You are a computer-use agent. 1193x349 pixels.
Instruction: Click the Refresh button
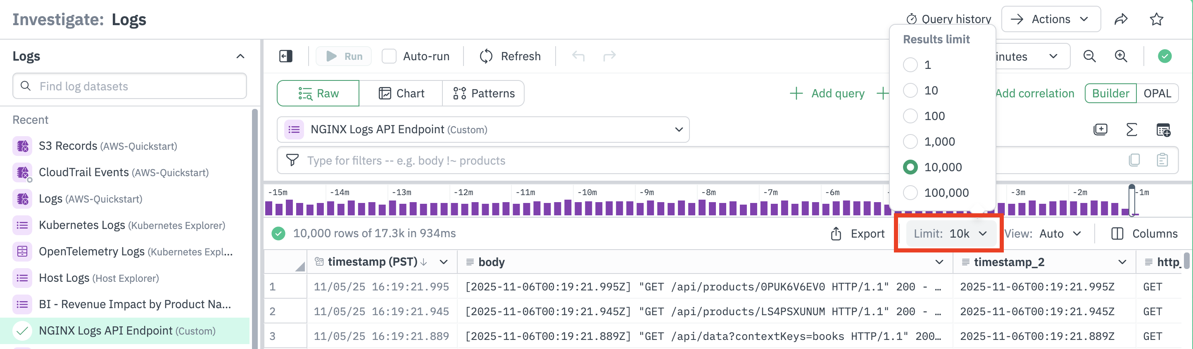pos(510,57)
